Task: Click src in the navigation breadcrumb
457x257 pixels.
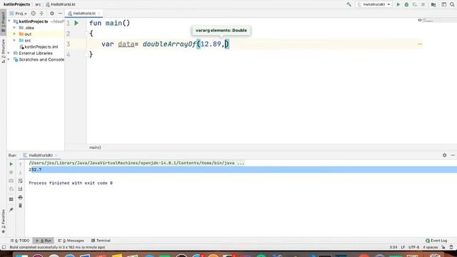Action: click(x=38, y=4)
